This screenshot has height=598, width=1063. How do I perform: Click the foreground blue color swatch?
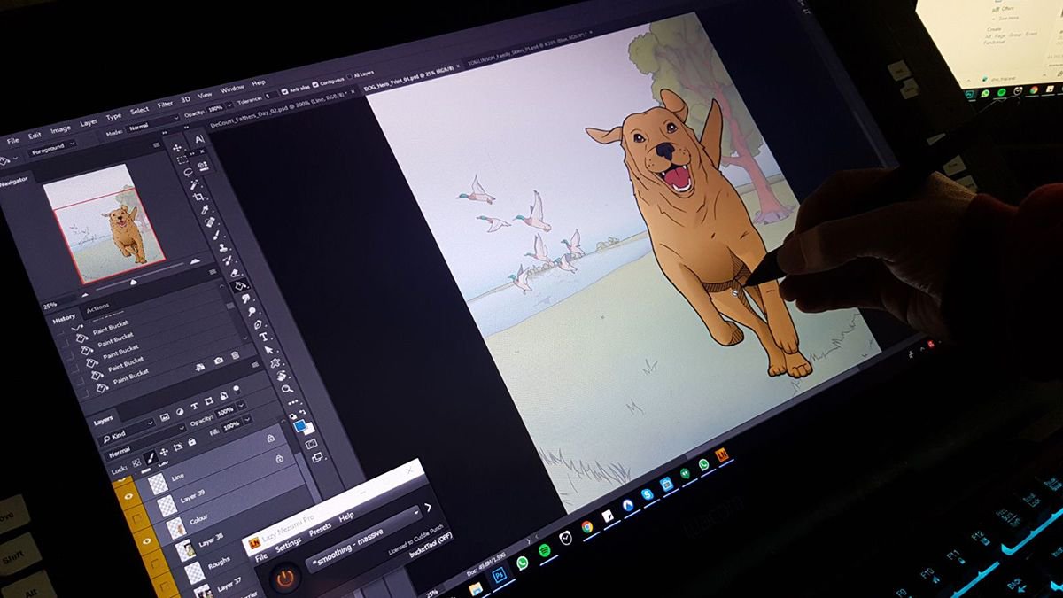tap(299, 425)
